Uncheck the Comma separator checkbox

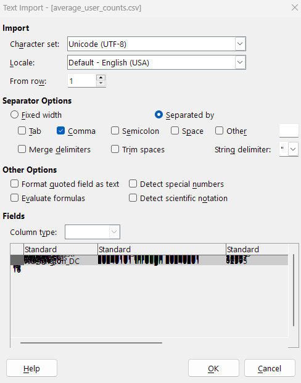point(60,131)
